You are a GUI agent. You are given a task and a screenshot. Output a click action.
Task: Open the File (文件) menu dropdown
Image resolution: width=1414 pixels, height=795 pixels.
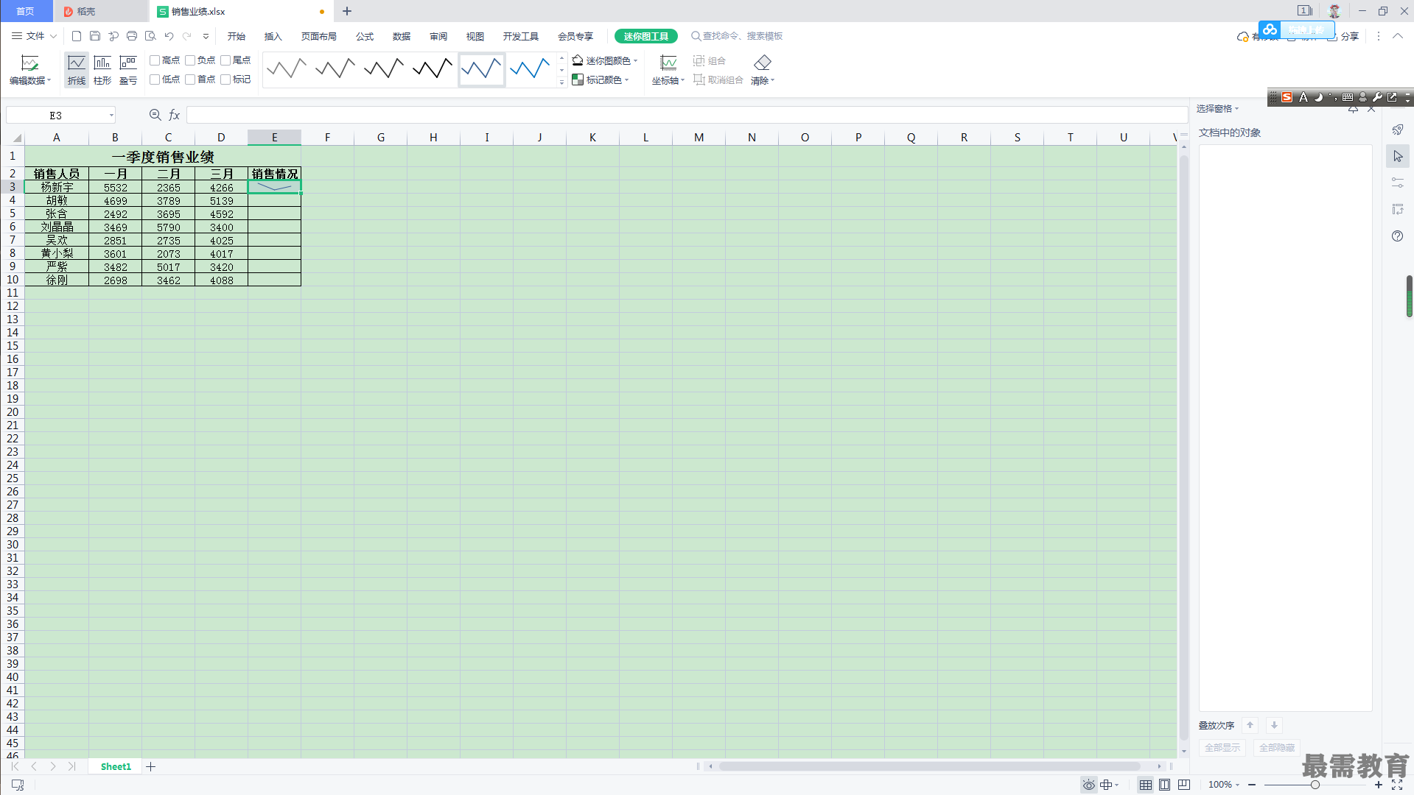point(34,36)
